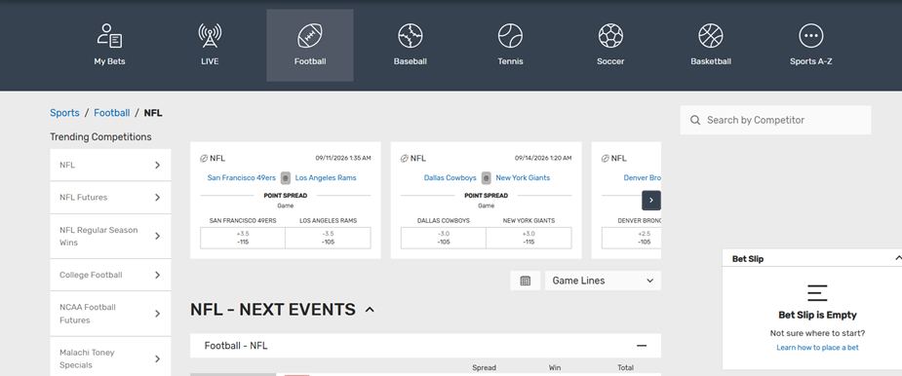Expand College Football competition
Image resolution: width=902 pixels, height=376 pixels.
click(110, 275)
